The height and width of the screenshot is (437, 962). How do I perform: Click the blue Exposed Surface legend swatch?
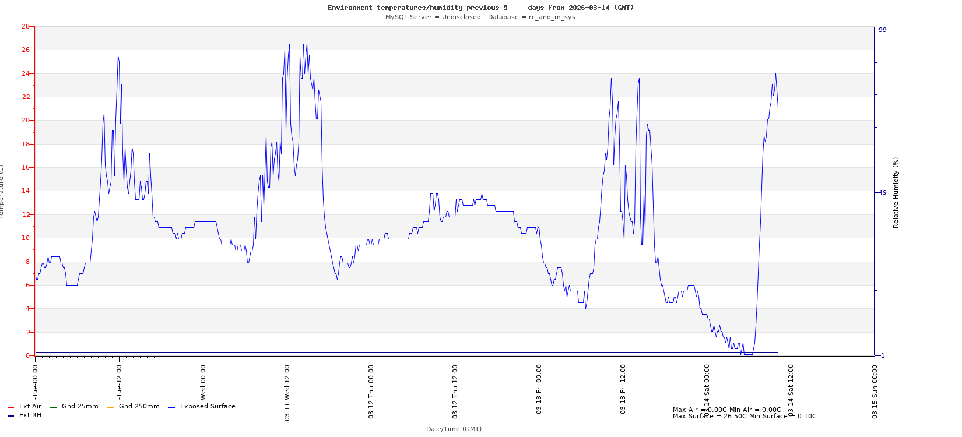click(x=171, y=407)
